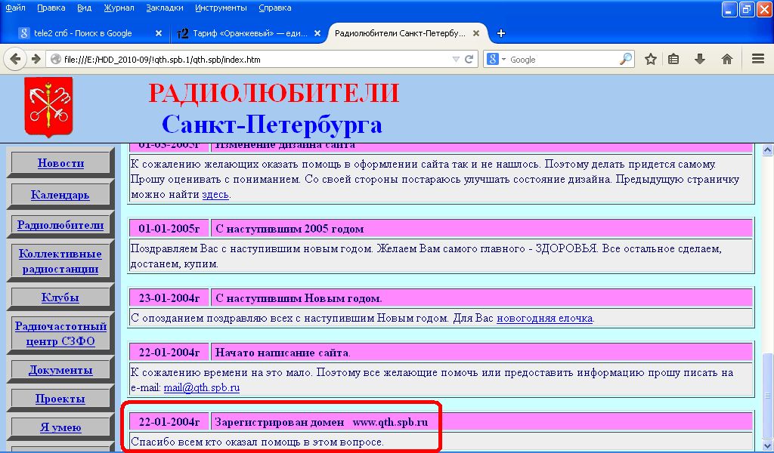Click the Новости sidebar button
The height and width of the screenshot is (453, 774).
coord(60,163)
